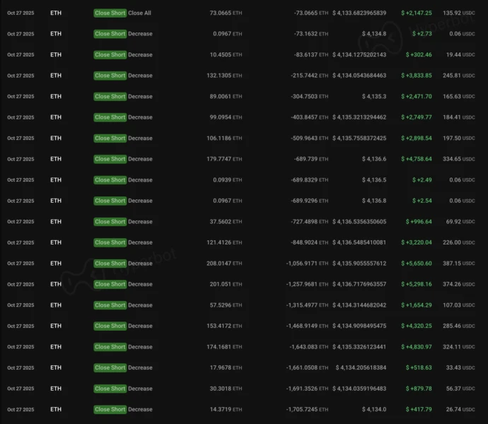488x424 pixels.
Task: Select trade size 14.3719 ETH
Action: tap(226, 409)
